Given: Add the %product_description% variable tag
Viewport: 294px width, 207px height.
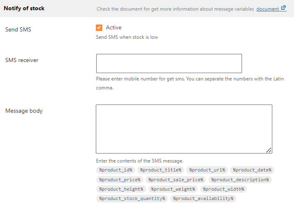Looking at the screenshot, I should coord(240,180).
